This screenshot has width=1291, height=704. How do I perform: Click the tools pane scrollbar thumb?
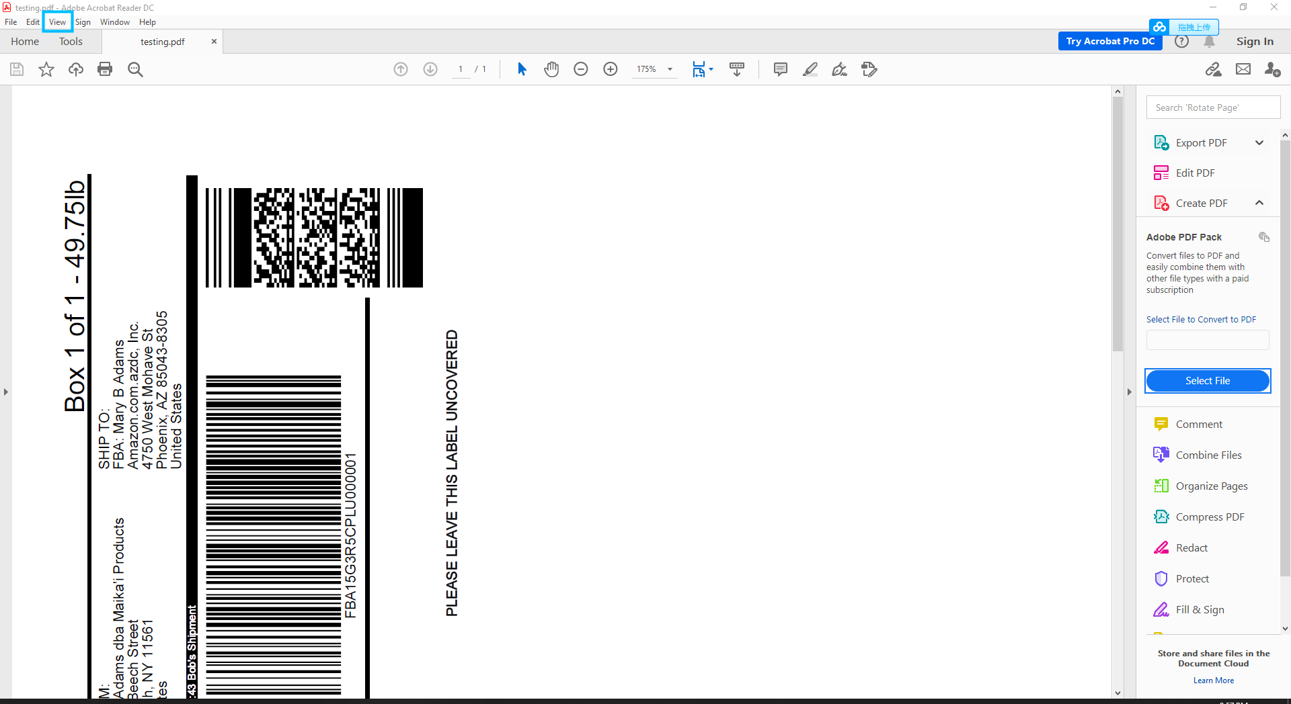pos(1285,358)
